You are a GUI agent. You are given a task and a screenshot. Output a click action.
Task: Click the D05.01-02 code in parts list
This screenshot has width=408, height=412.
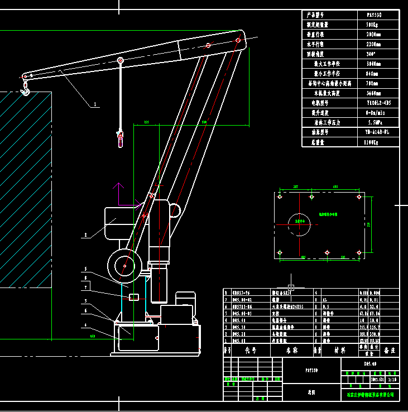tap(242, 300)
